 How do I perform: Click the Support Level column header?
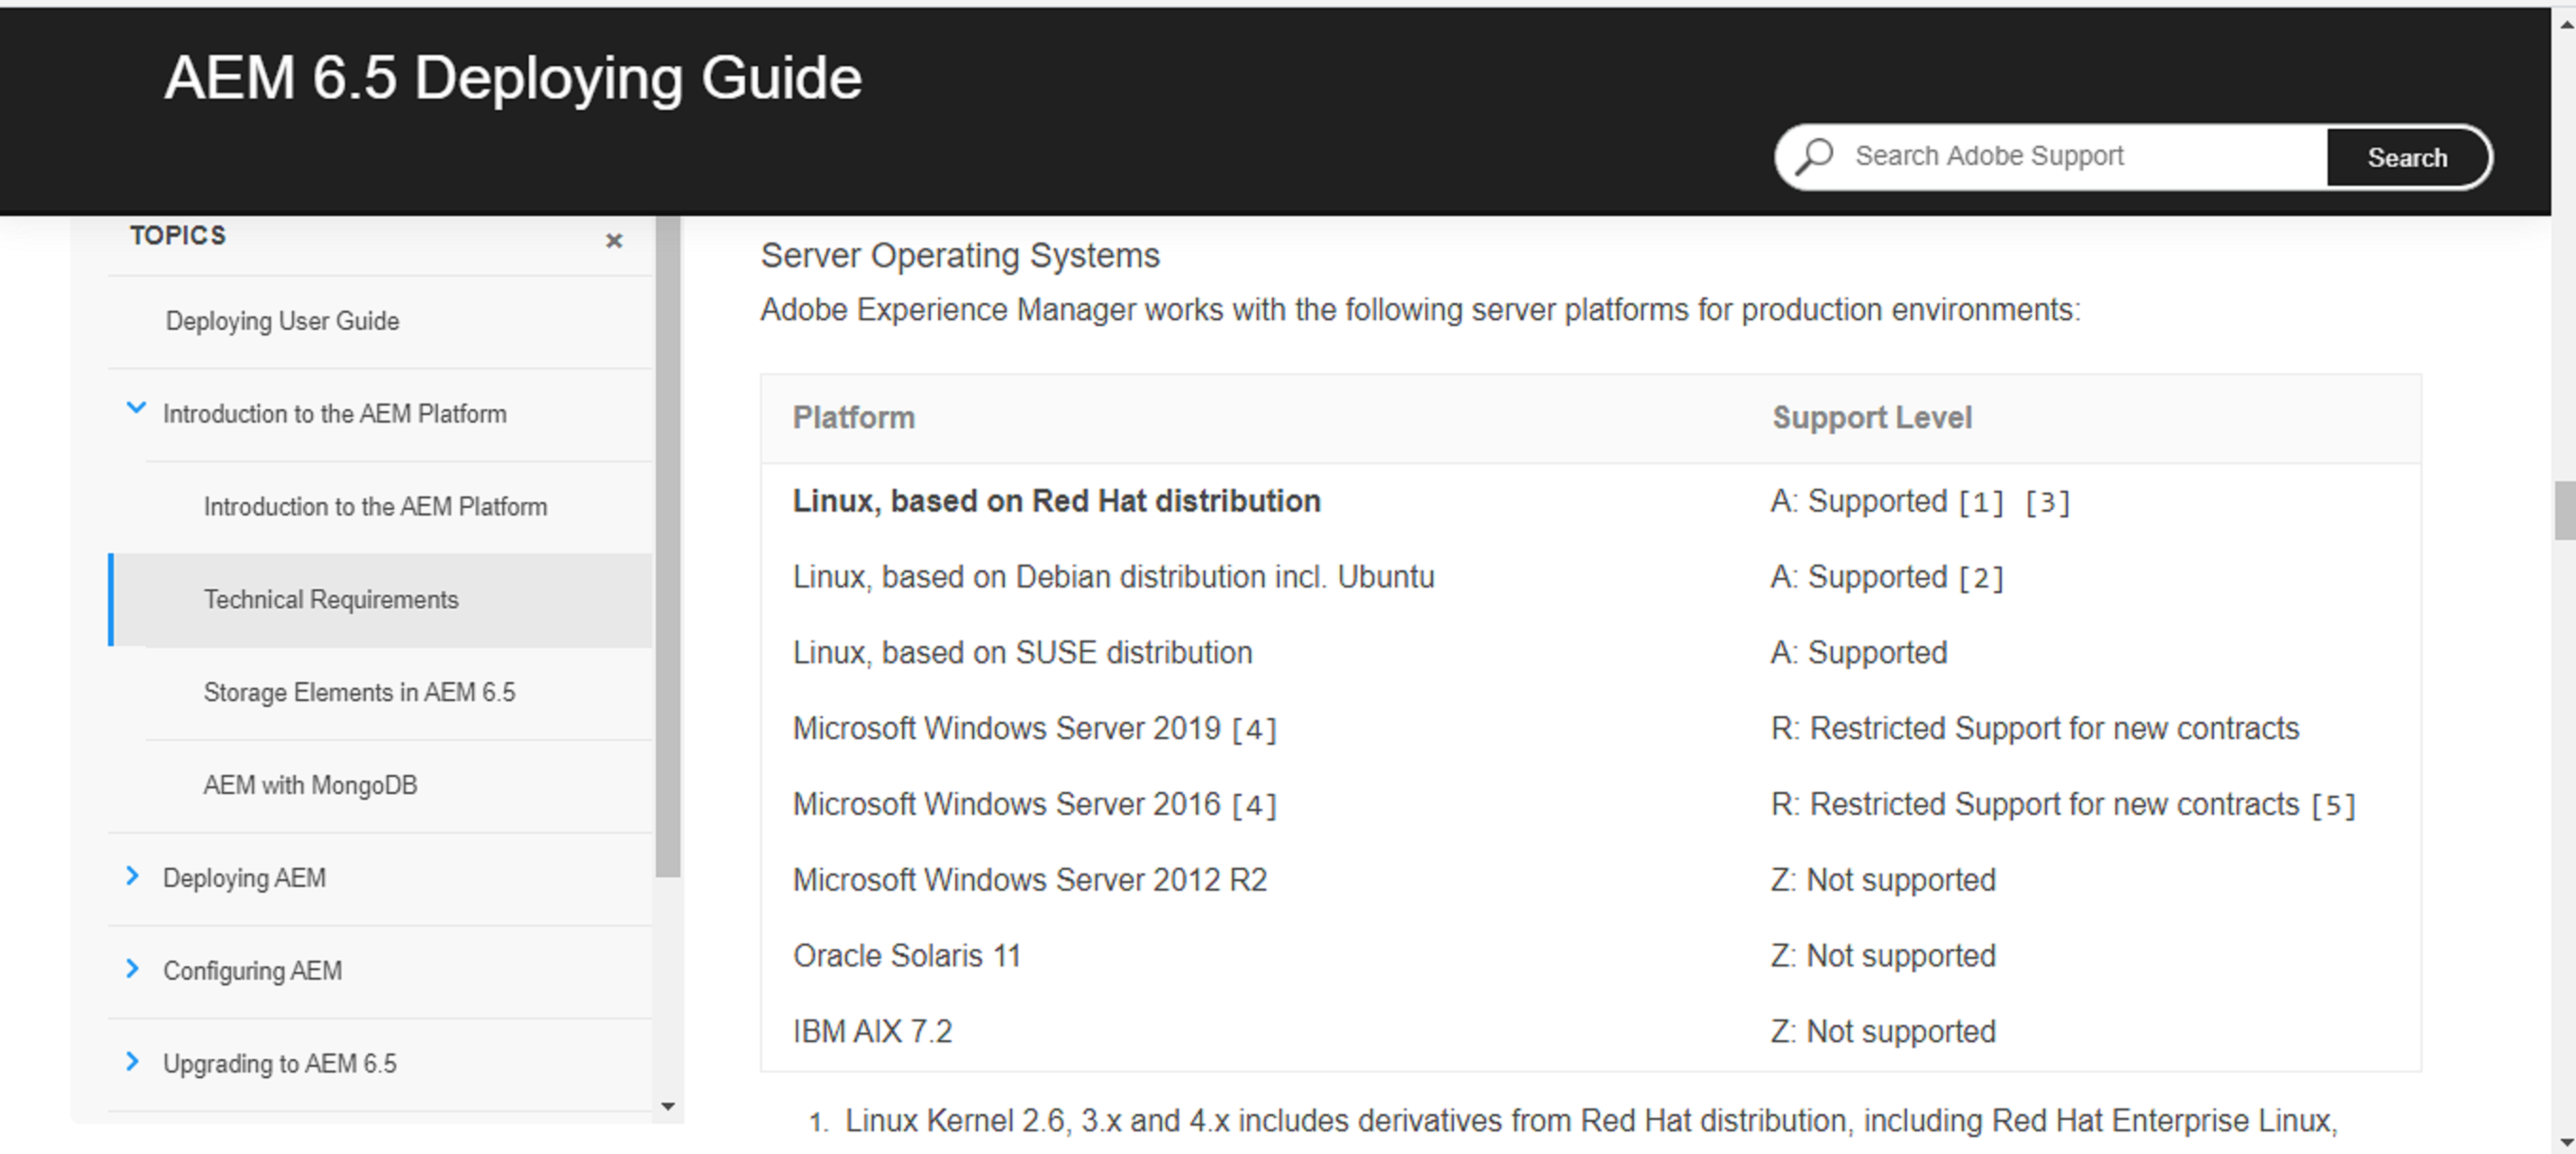1872,417
